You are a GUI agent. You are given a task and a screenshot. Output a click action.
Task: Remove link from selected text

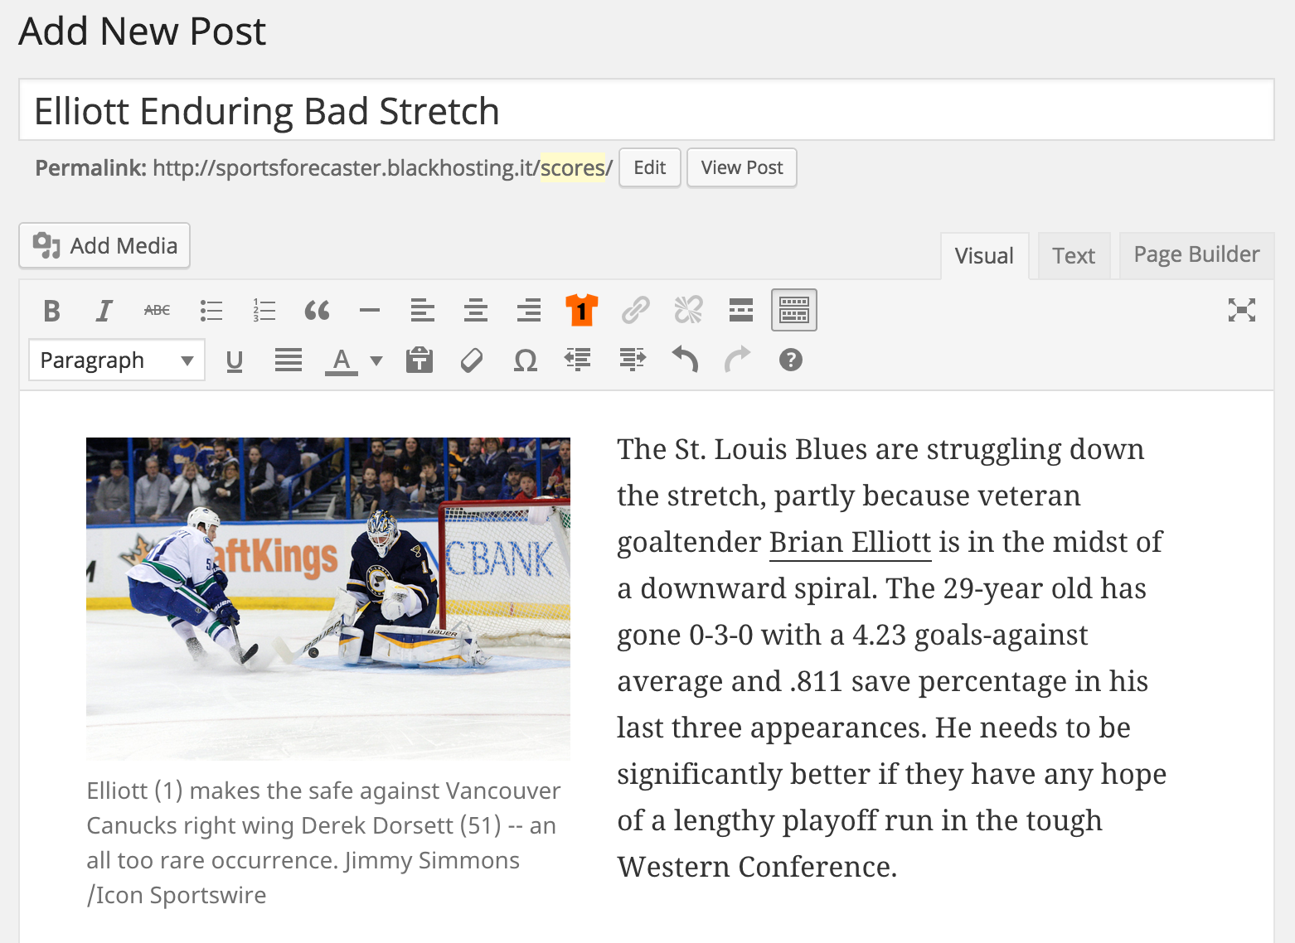(688, 311)
